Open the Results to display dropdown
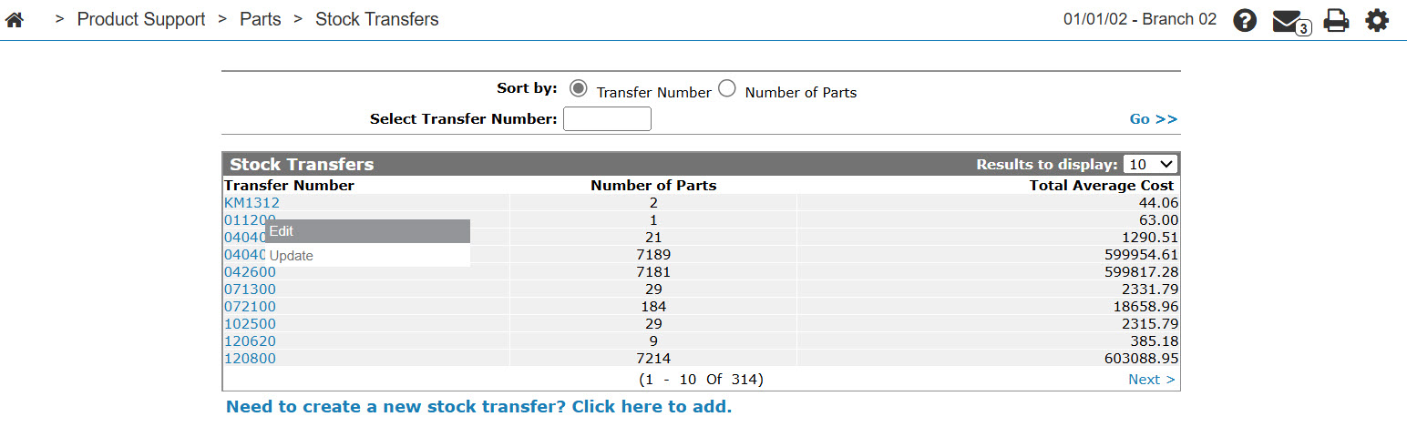The height and width of the screenshot is (437, 1407). pyautogui.click(x=1151, y=164)
